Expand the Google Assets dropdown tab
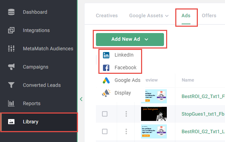 point(148,16)
